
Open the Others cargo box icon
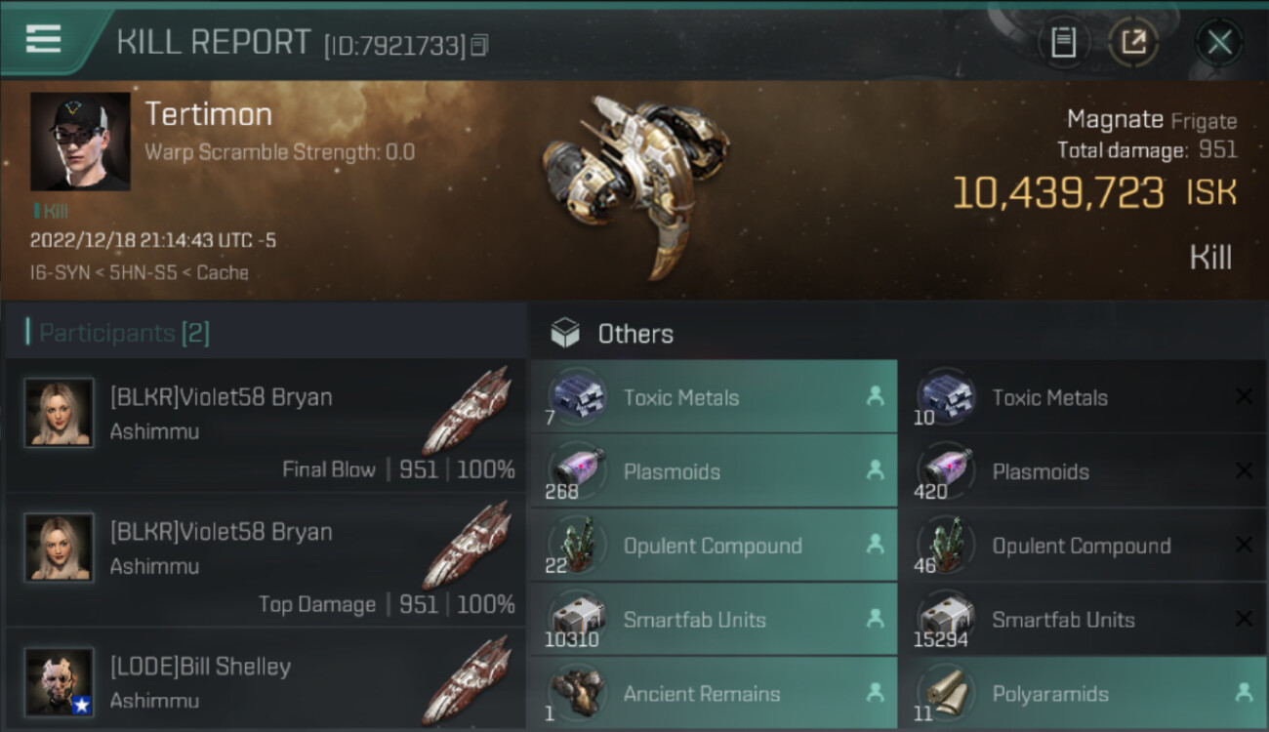coord(565,334)
